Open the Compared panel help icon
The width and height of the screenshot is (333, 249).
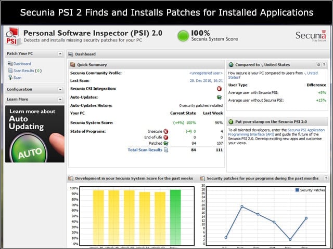coord(324,64)
